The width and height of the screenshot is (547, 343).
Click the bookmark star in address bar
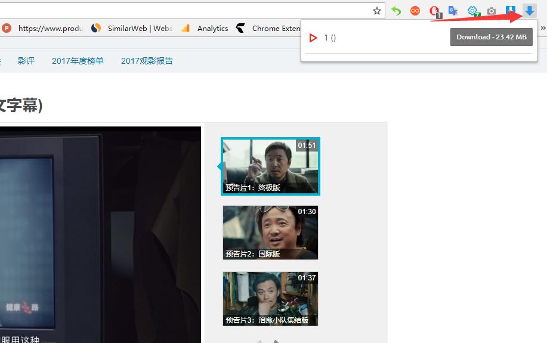pos(376,11)
